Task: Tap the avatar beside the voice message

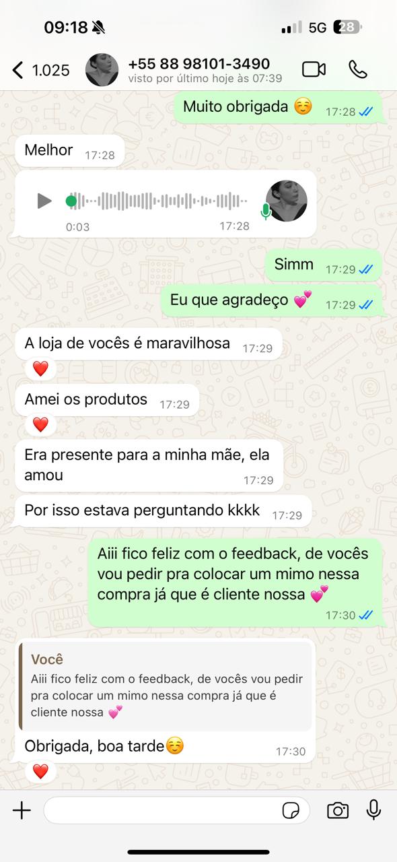Action: pos(287,201)
